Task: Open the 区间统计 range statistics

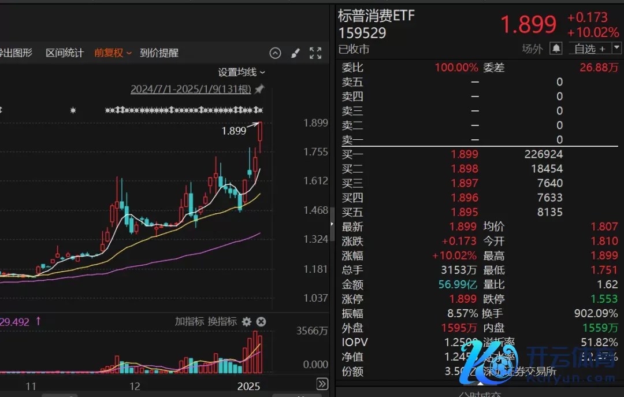Action: (x=65, y=53)
